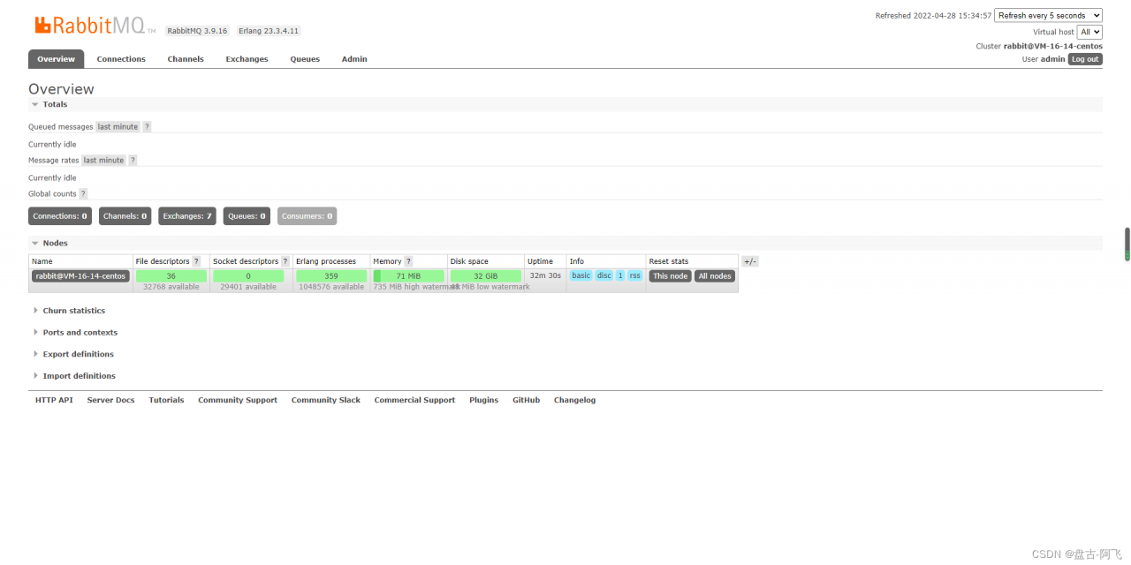Click the disc info tag
This screenshot has height=565, width=1131.
[604, 275]
